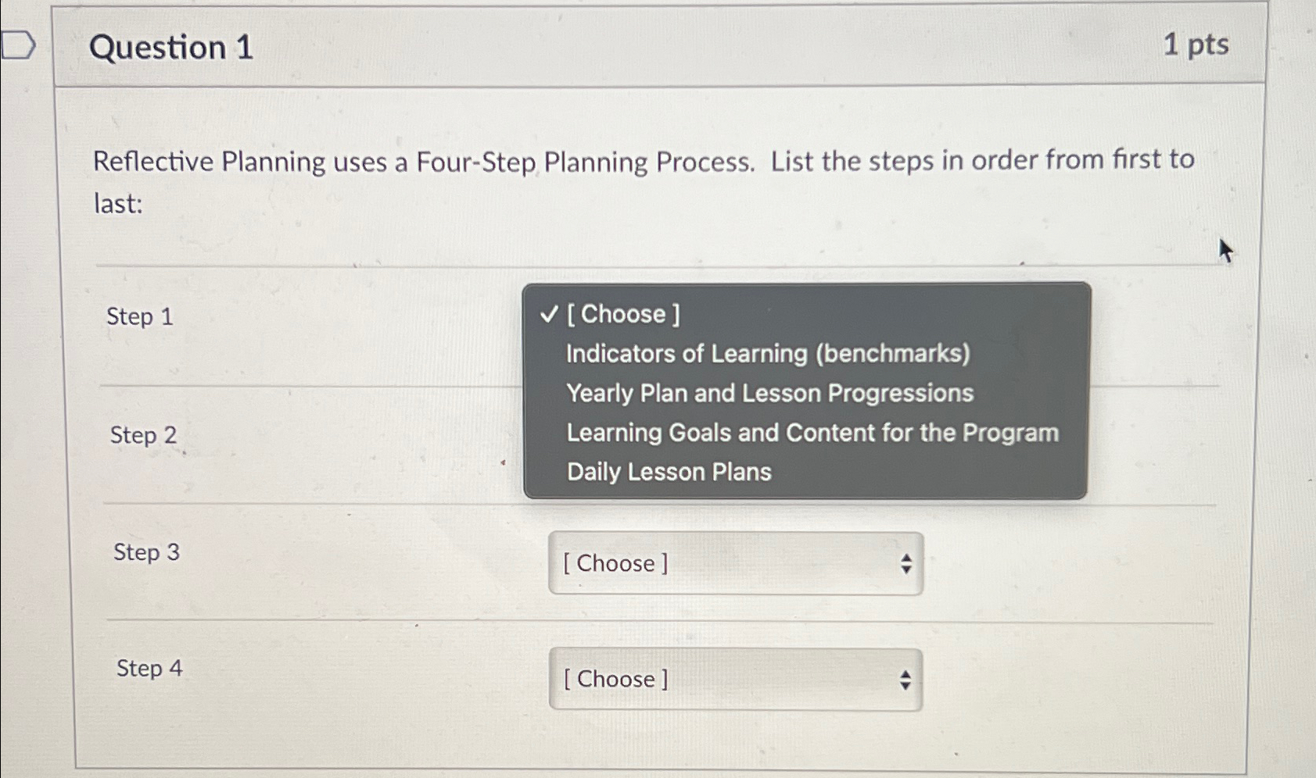Click the Step 1 label
The height and width of the screenshot is (778, 1316).
tap(139, 317)
